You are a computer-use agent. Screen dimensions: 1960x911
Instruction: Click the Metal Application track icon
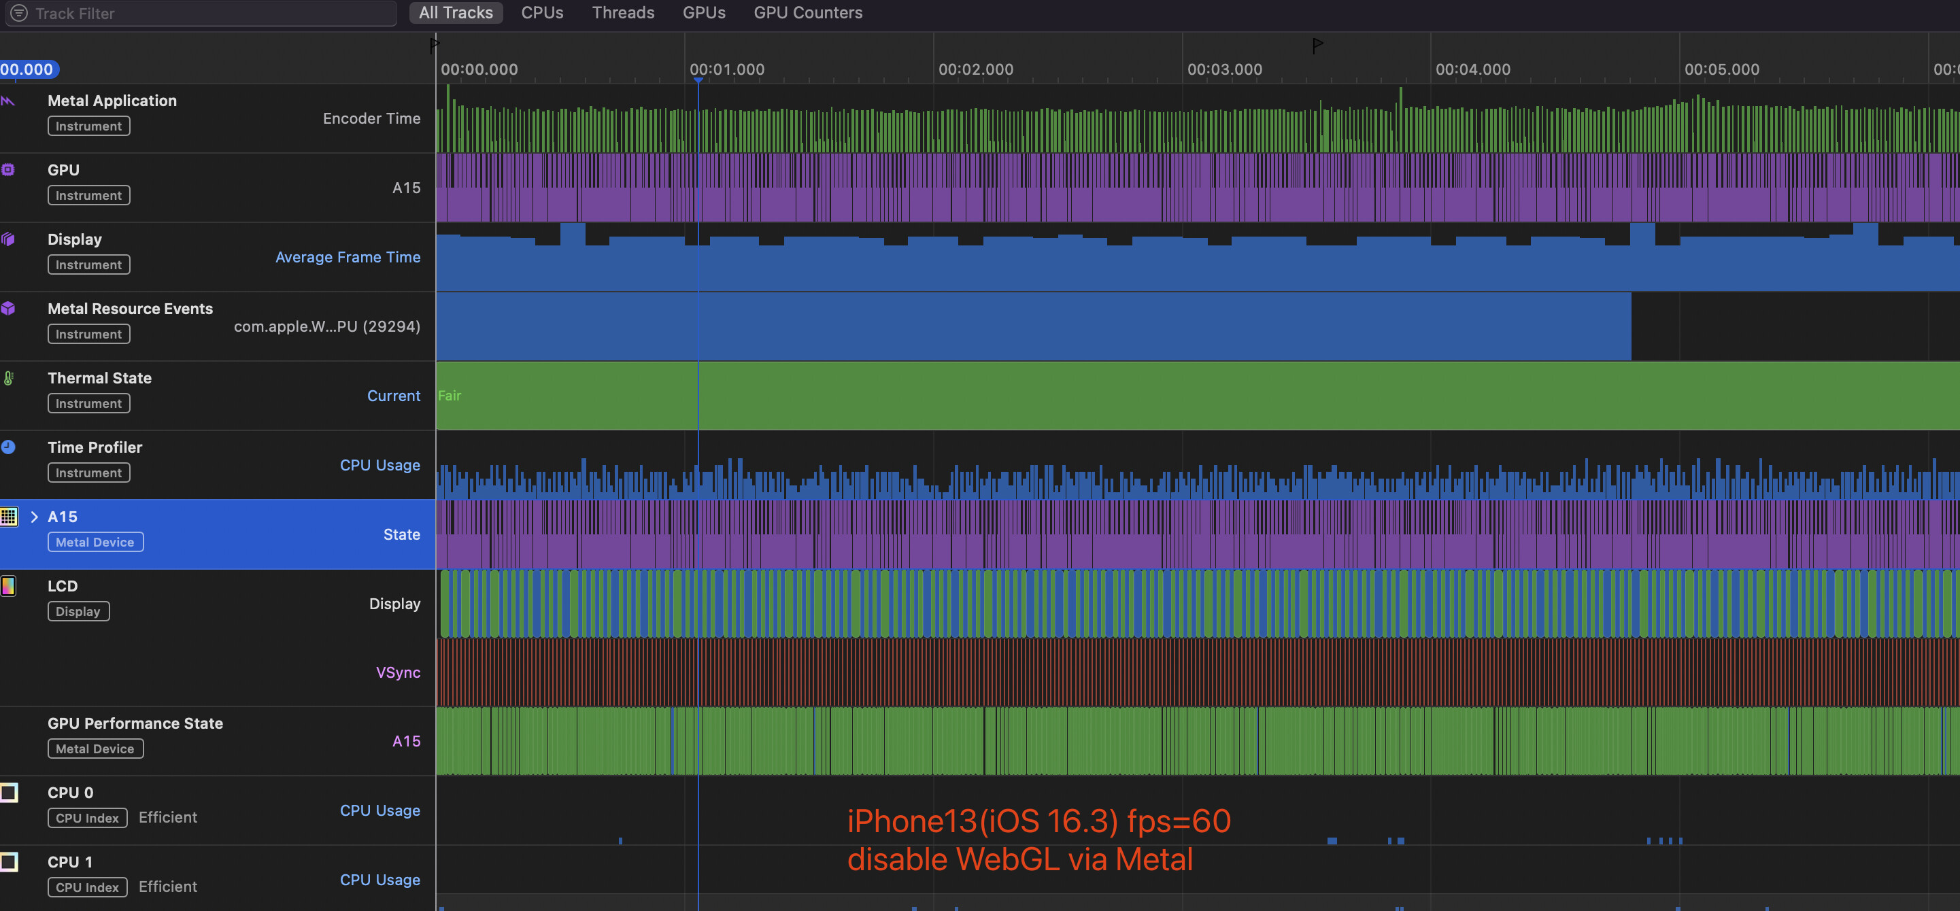click(7, 101)
